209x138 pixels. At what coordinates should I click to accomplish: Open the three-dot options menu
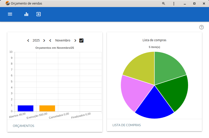coord(174,4)
